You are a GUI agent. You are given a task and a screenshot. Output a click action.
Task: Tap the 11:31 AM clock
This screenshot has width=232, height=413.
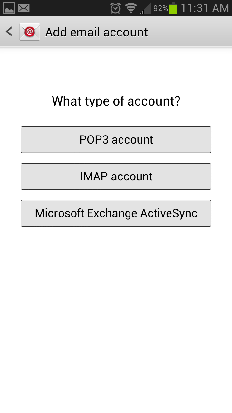click(x=205, y=8)
